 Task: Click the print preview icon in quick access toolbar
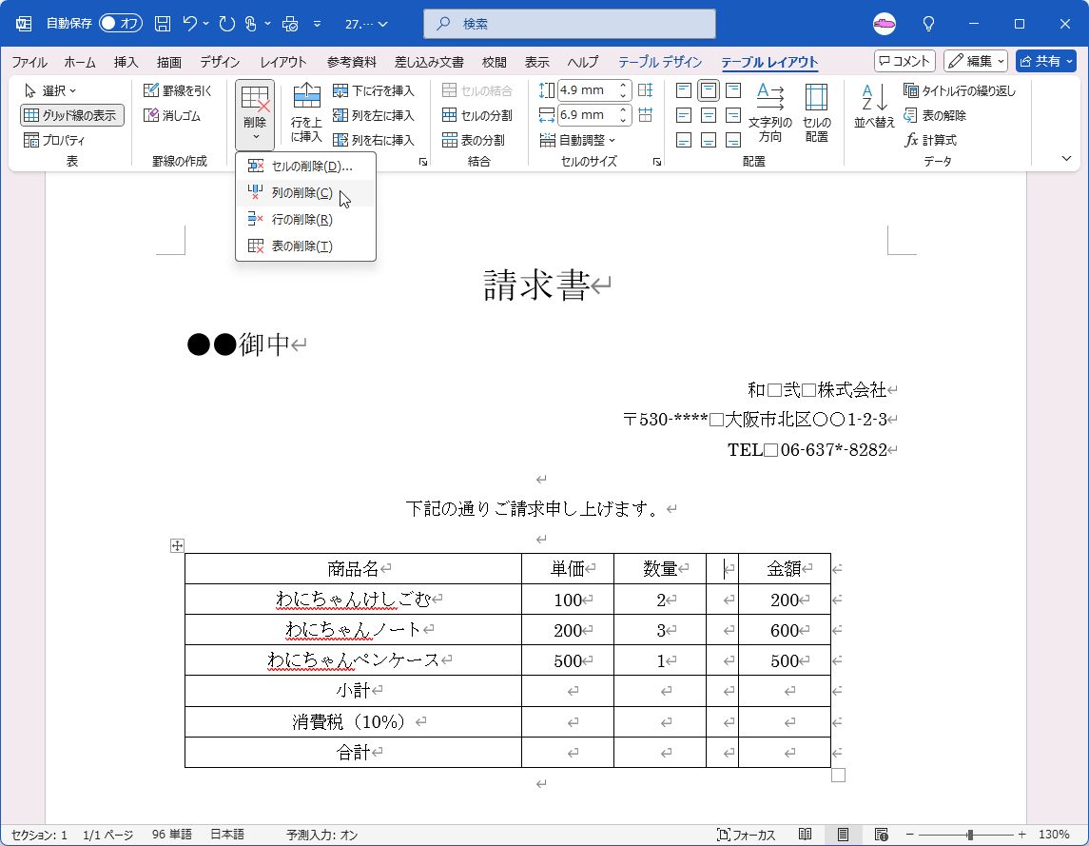[x=290, y=24]
